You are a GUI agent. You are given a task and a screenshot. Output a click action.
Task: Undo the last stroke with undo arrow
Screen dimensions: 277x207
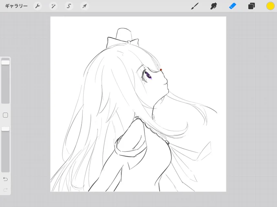5,179
